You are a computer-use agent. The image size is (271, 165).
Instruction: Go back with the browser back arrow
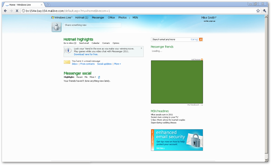click(6, 11)
